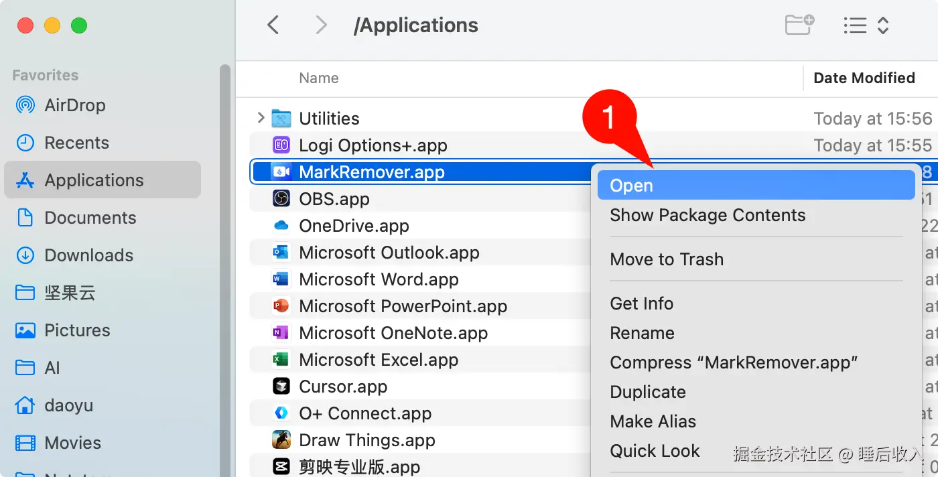Sort by the Name column header
Image resolution: width=938 pixels, height=477 pixels.
click(x=318, y=78)
